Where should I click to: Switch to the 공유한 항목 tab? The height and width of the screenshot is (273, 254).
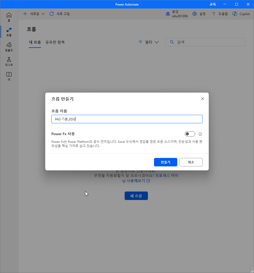55,42
